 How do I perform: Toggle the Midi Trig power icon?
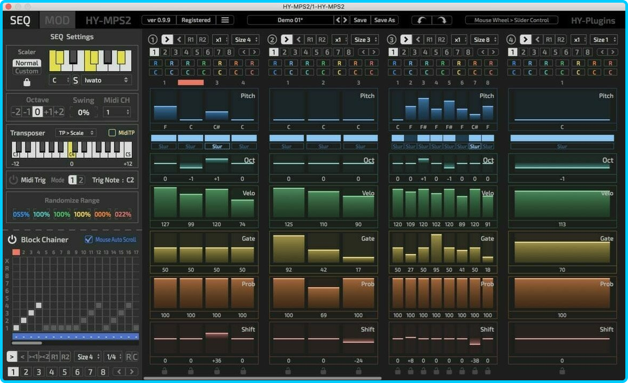(13, 180)
